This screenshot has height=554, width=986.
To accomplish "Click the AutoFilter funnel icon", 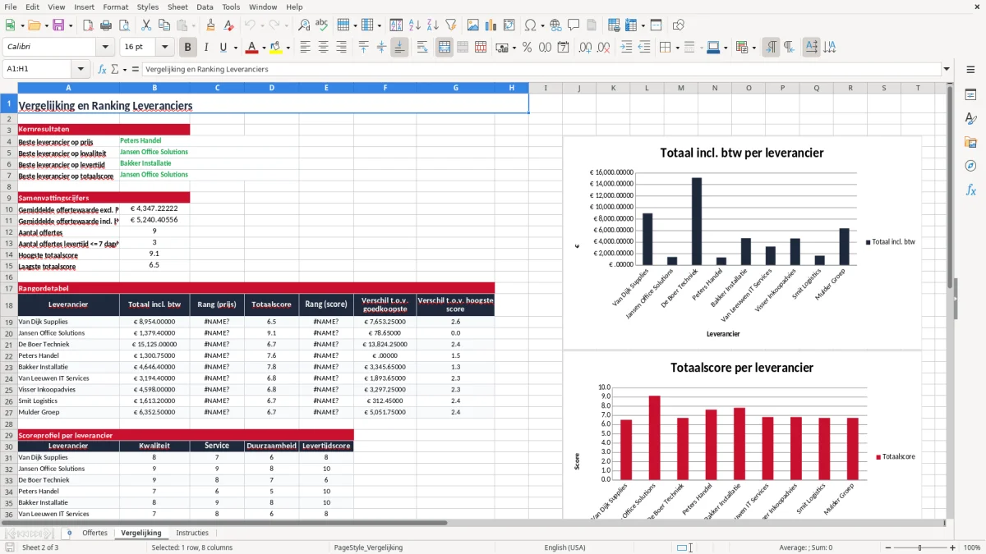I will 450,25.
